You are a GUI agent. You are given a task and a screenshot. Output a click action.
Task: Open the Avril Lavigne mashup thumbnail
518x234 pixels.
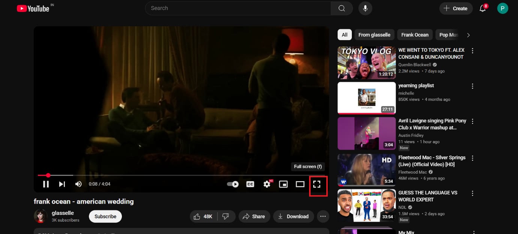(x=366, y=133)
